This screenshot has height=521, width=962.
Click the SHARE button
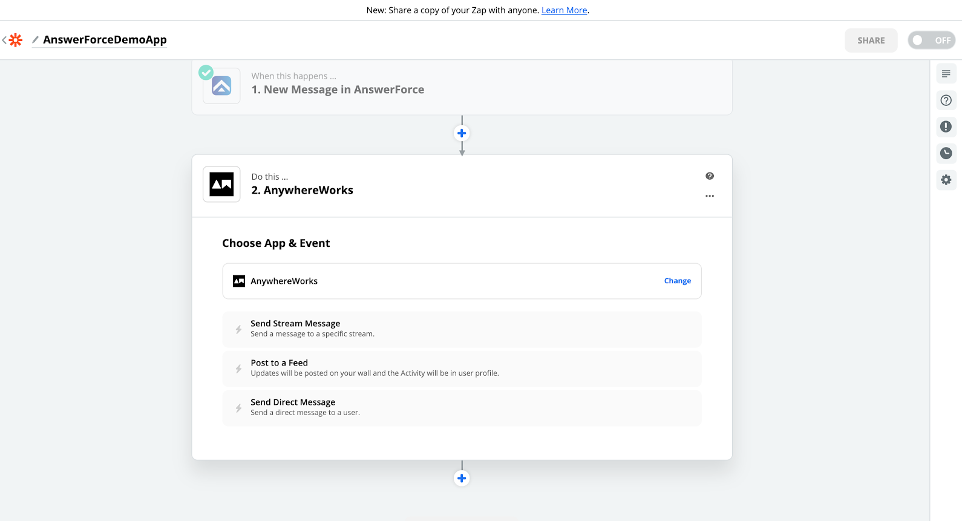coord(871,41)
